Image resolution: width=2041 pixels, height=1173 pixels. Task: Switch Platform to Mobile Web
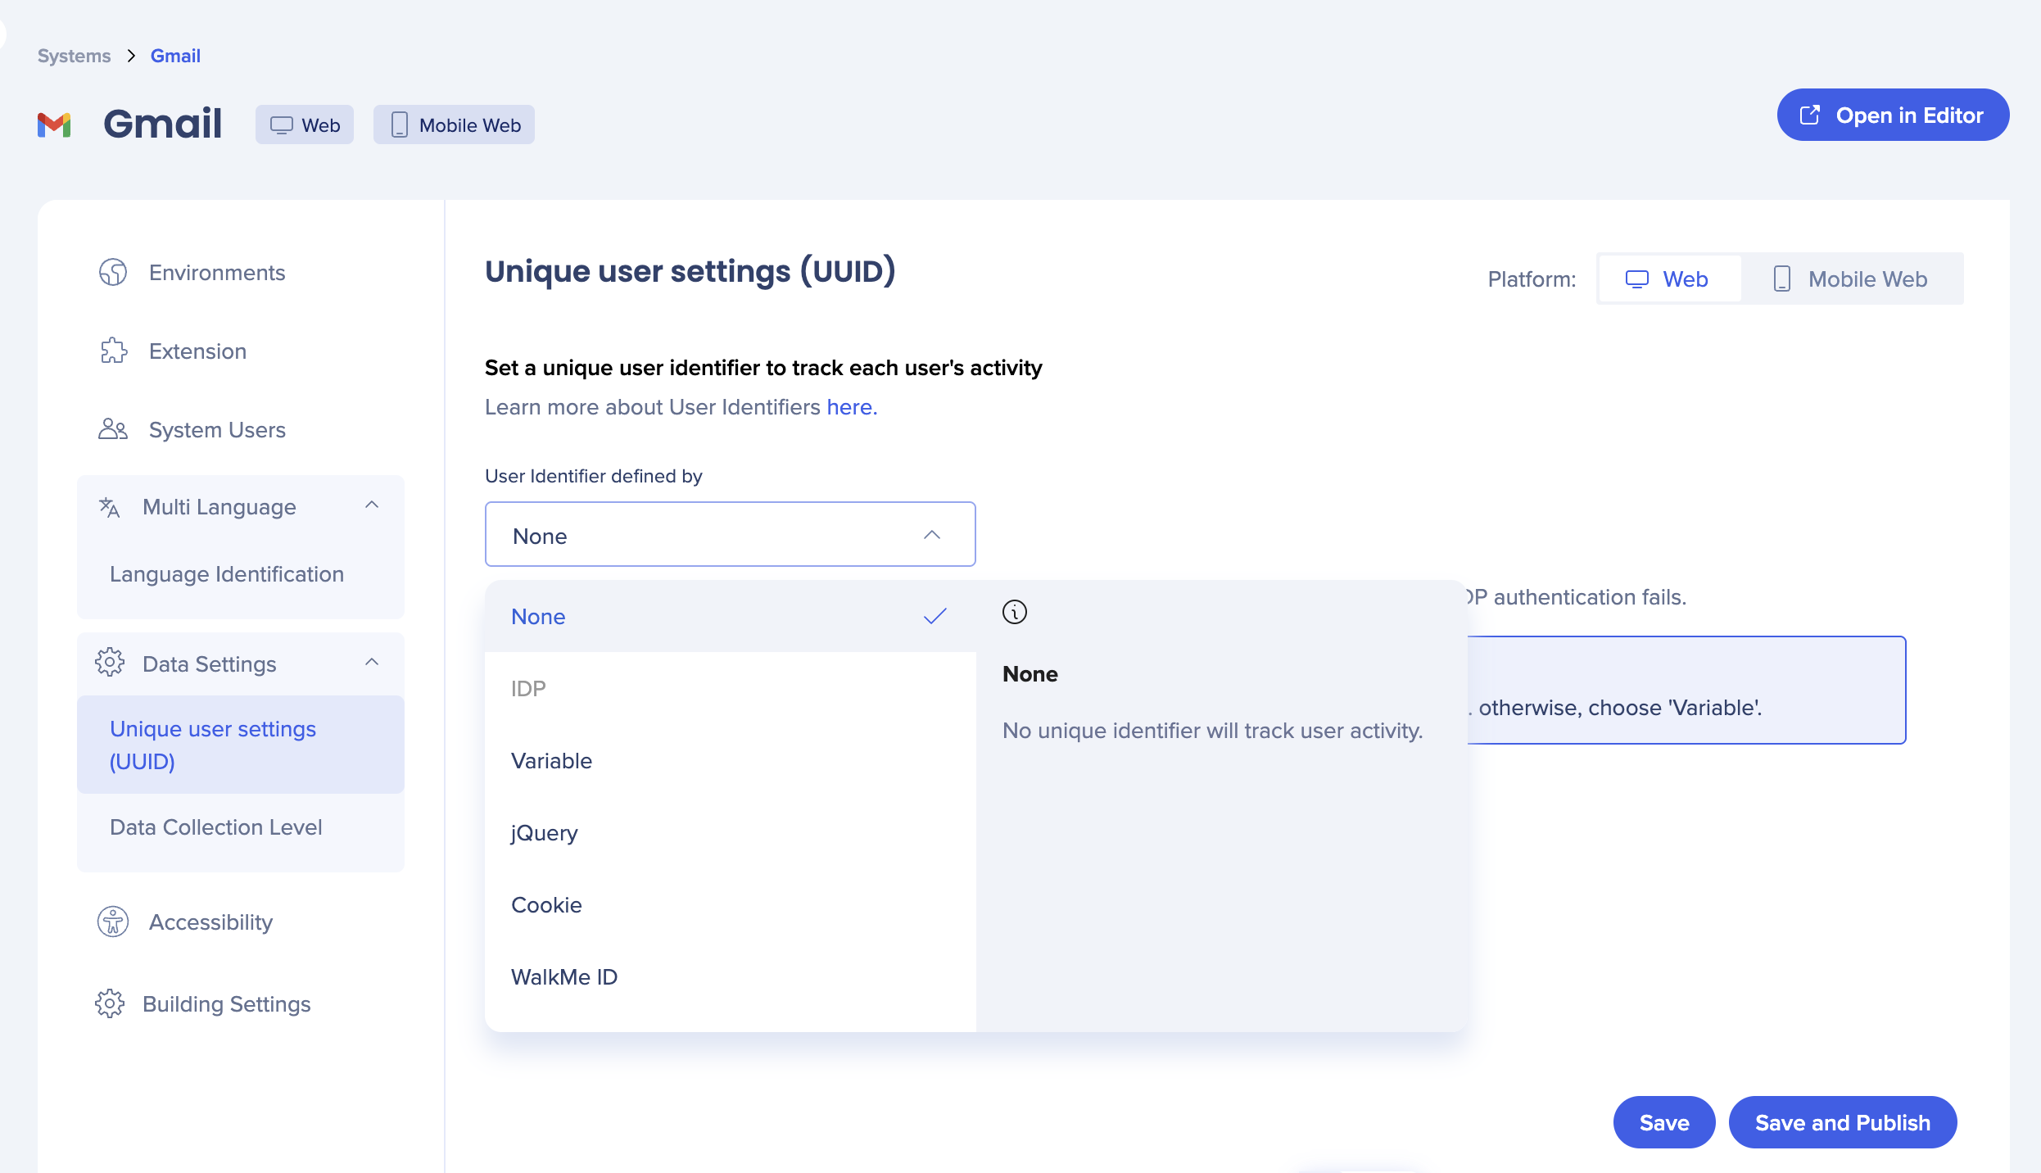pos(1851,279)
